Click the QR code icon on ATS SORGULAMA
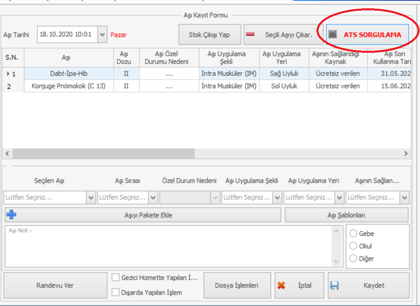The height and width of the screenshot is (306, 420). (333, 35)
